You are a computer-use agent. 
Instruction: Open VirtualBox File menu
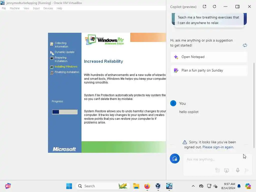point(4,8)
